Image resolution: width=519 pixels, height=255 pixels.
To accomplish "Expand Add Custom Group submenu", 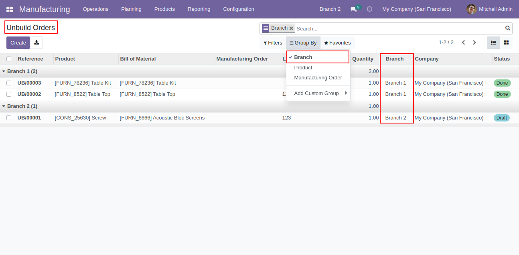I will point(318,93).
